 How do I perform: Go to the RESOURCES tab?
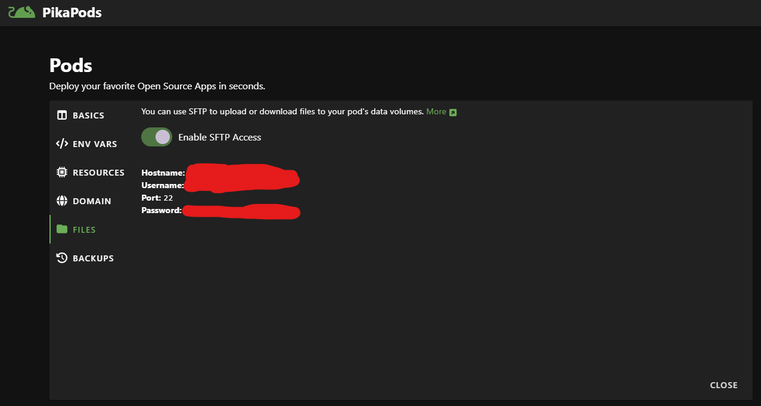(98, 173)
